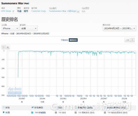Expand the date range dropdown

coord(119,28)
